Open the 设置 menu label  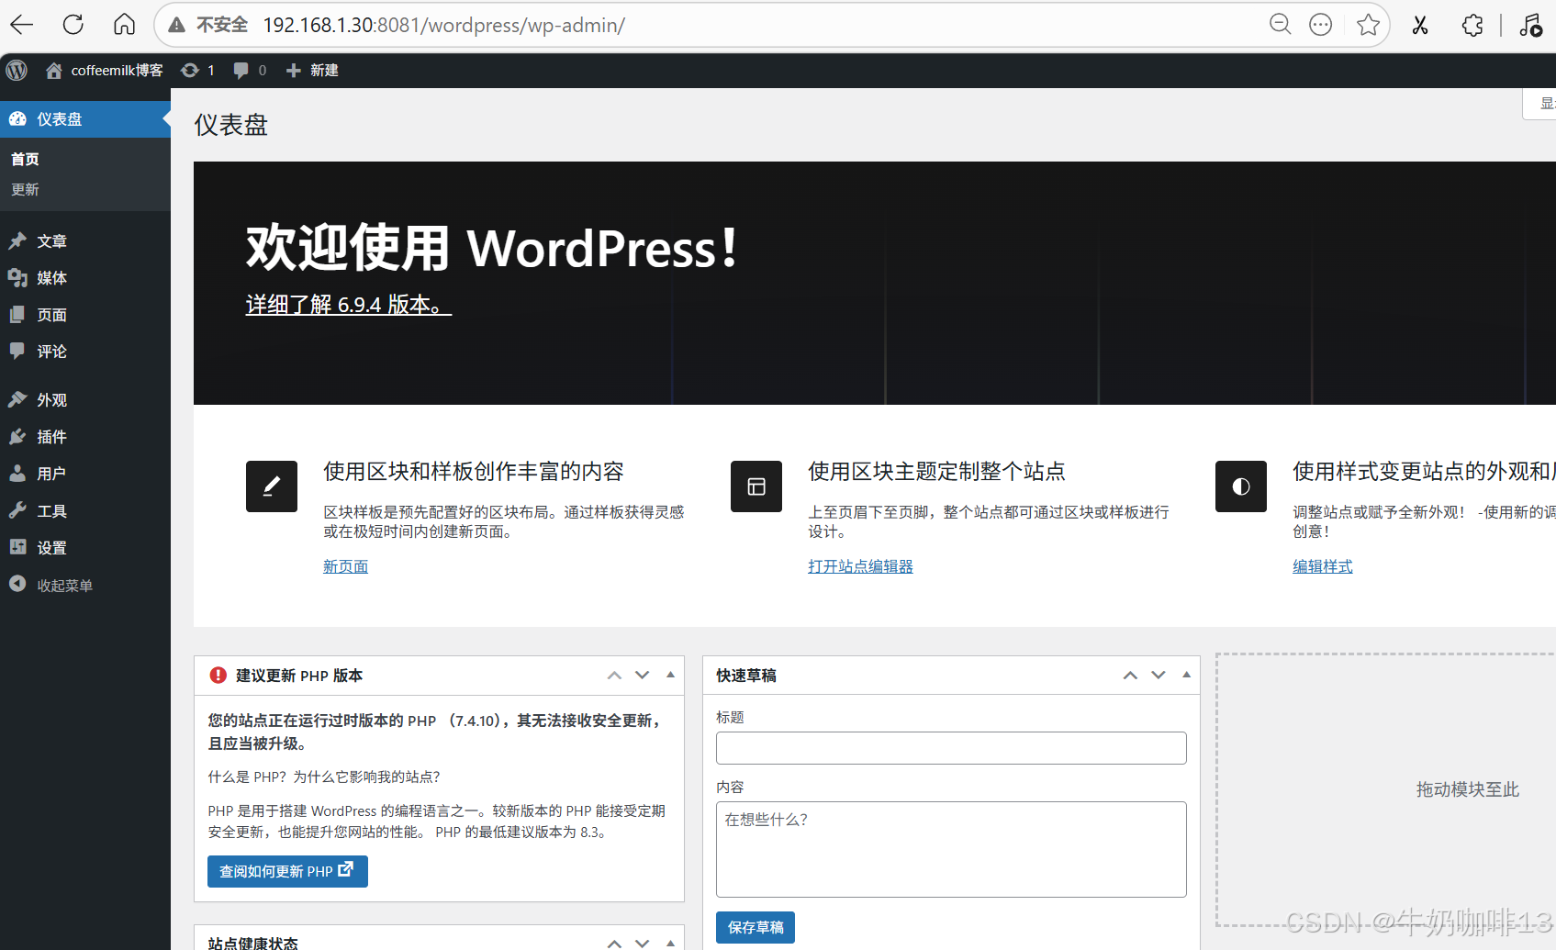51,547
